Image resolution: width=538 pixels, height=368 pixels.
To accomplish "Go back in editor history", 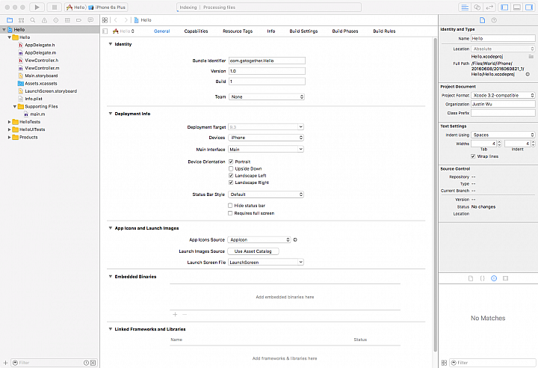I will 116,20.
